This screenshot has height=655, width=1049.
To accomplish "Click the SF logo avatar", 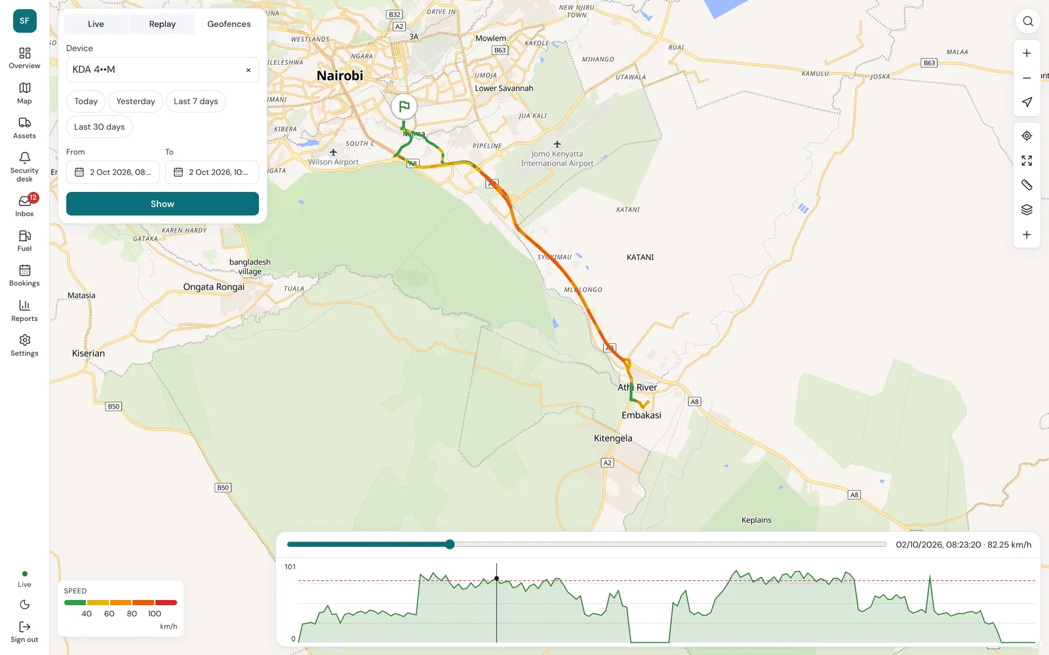I will (x=24, y=21).
